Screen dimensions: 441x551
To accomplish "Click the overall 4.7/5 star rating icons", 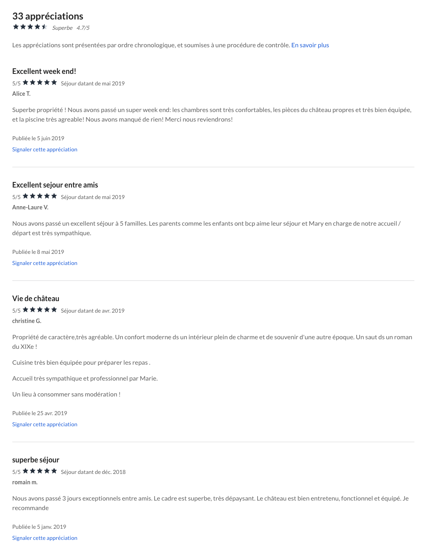I will [30, 27].
